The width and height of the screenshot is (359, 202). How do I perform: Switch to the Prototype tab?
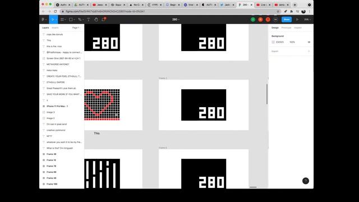286,27
